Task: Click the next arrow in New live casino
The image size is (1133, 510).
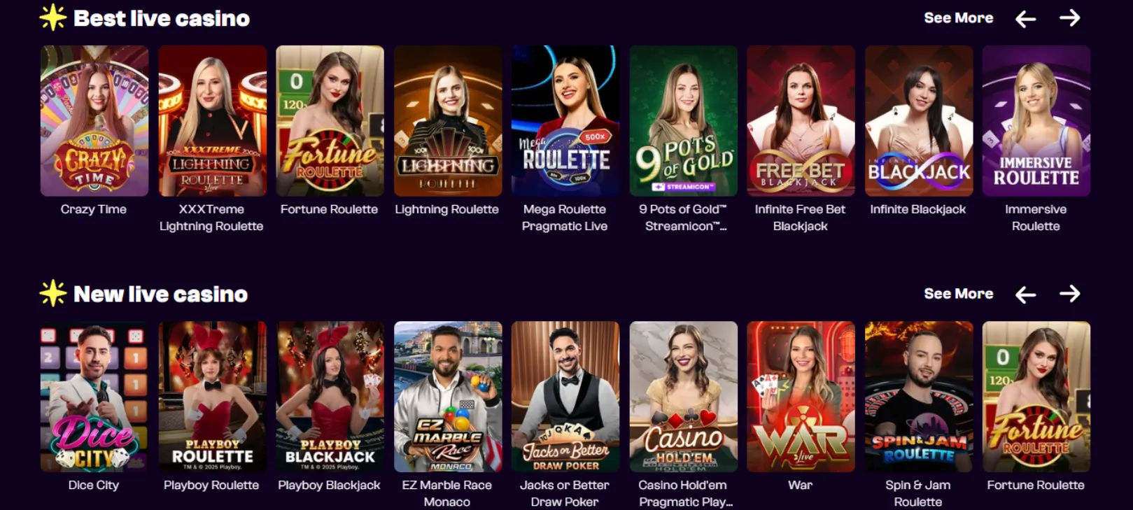Action: 1069,293
